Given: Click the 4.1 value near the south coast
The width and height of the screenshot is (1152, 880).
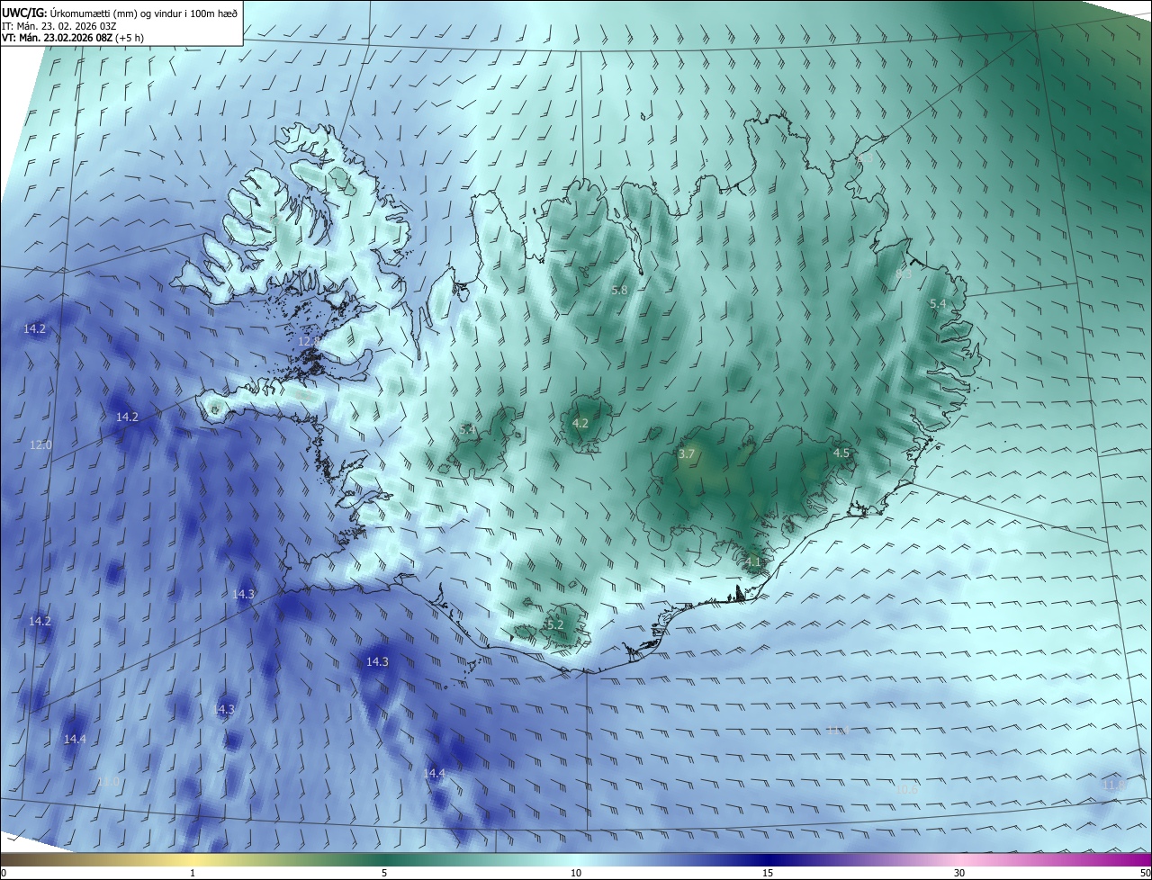Looking at the screenshot, I should click(x=754, y=562).
